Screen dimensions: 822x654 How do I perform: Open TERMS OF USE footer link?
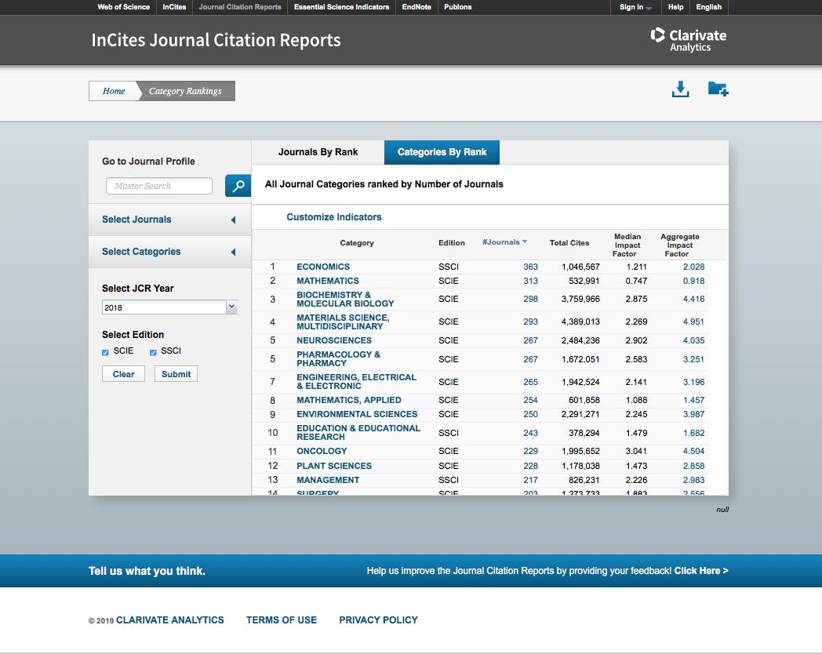click(x=282, y=620)
